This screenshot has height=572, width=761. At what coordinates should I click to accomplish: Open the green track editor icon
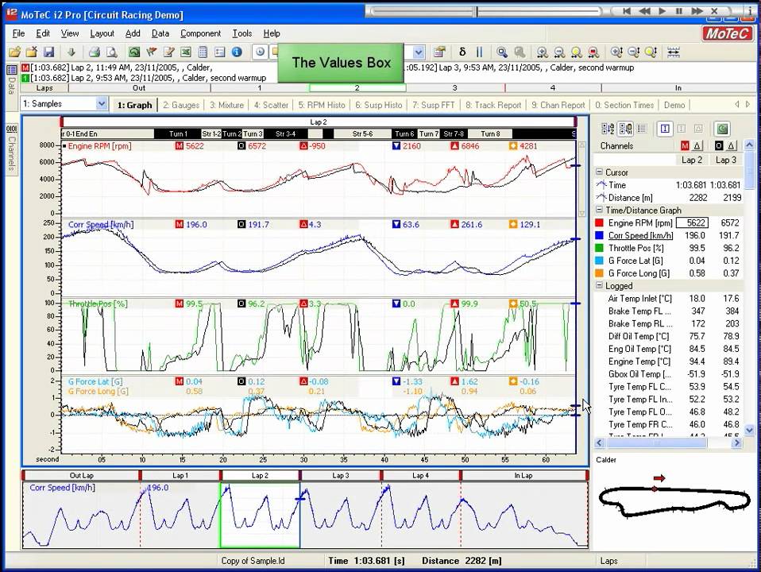point(134,52)
